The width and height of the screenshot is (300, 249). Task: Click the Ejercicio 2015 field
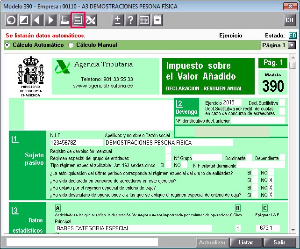(232, 103)
